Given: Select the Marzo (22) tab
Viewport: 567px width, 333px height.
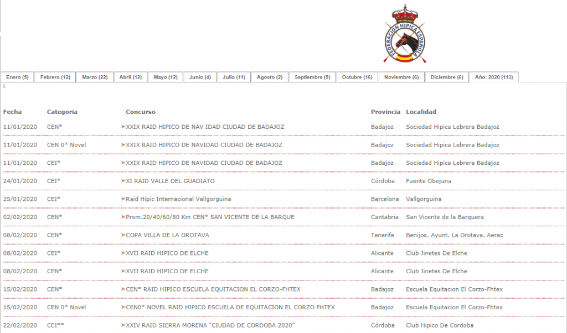Looking at the screenshot, I should coord(95,77).
